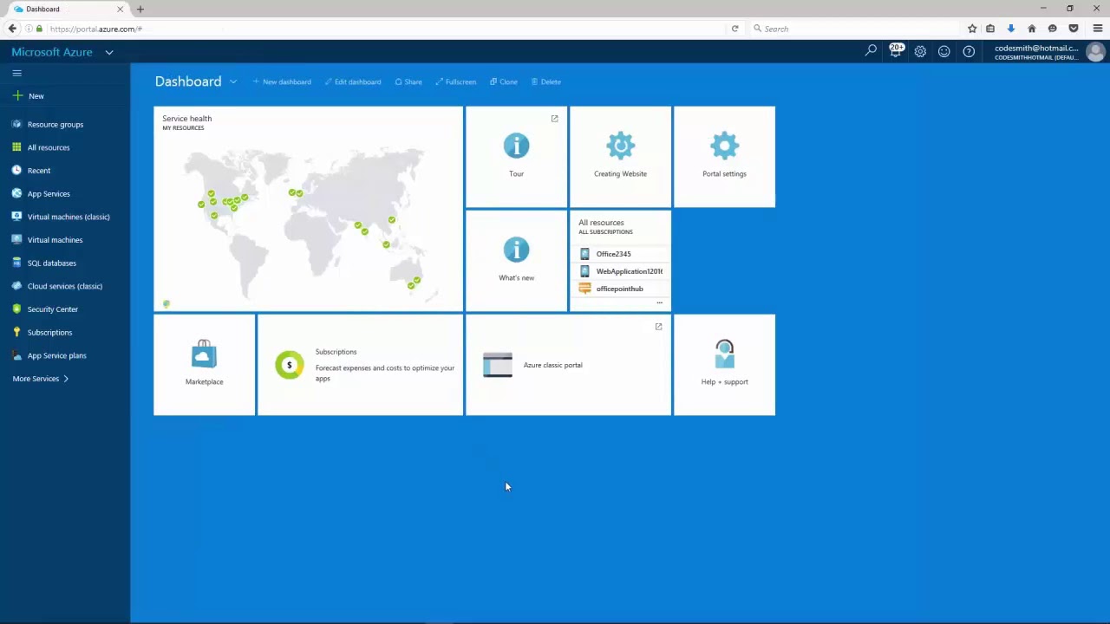
Task: Open the help question mark icon
Action: pyautogui.click(x=969, y=51)
